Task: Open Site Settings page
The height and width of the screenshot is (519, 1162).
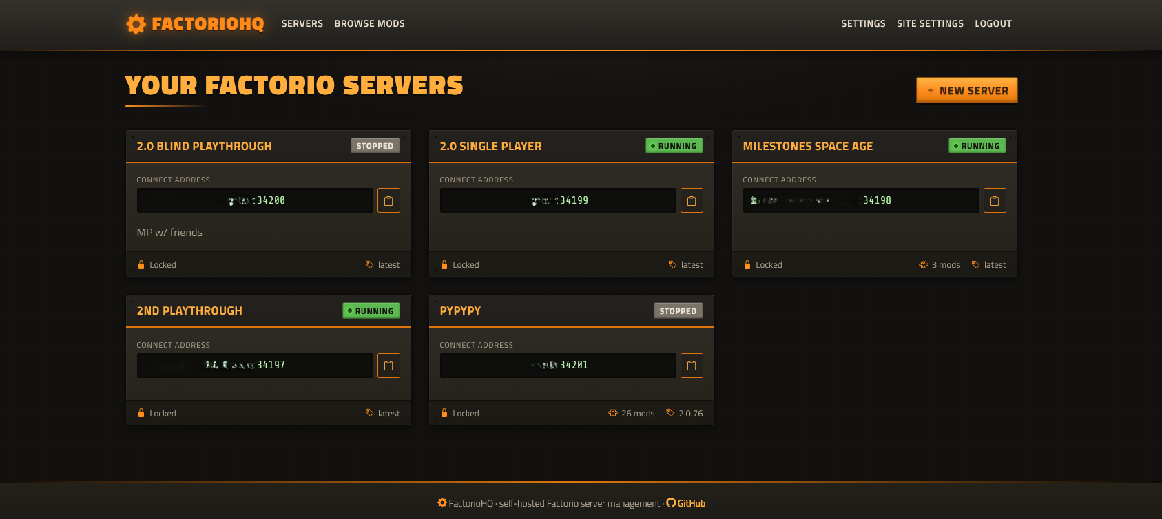Action: [930, 23]
